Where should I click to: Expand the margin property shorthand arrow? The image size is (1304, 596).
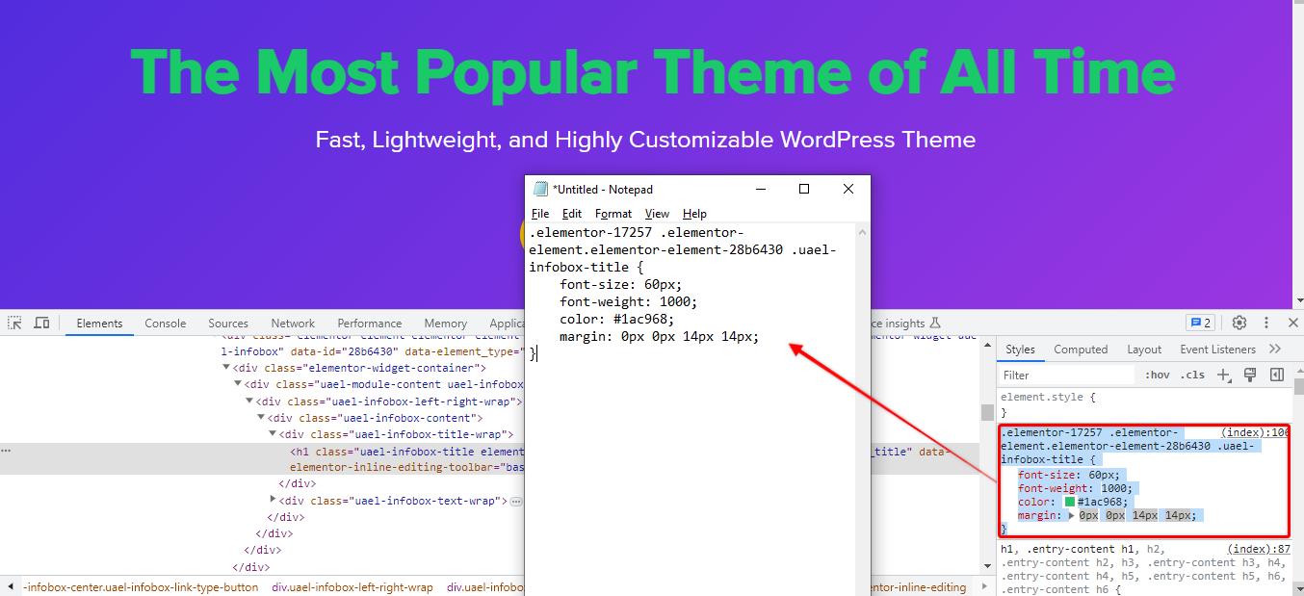(x=1073, y=515)
